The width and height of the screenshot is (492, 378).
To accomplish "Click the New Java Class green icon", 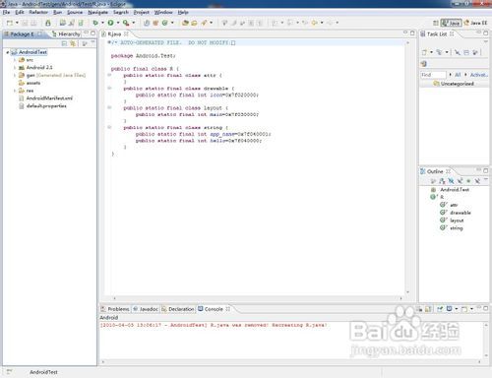I will (165, 23).
